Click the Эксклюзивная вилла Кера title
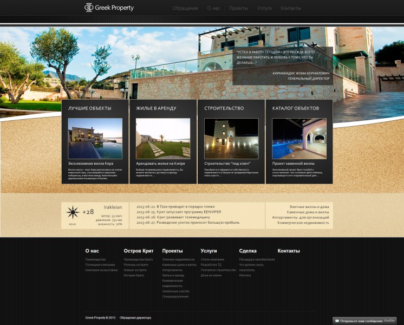 point(90,164)
